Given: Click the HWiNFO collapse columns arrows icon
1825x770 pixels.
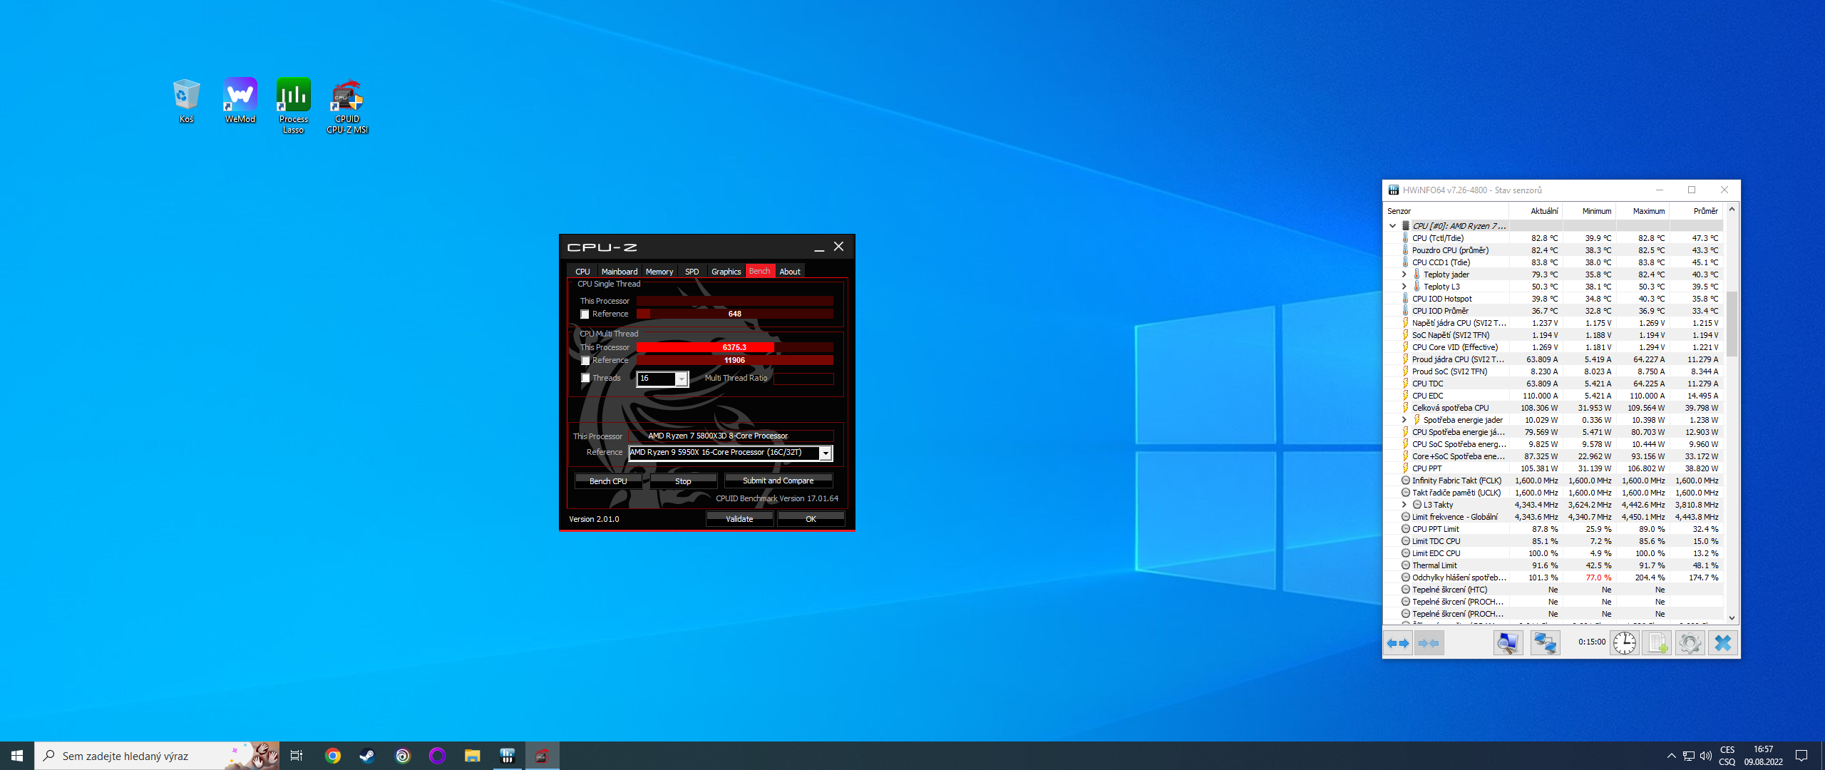Looking at the screenshot, I should point(1429,643).
